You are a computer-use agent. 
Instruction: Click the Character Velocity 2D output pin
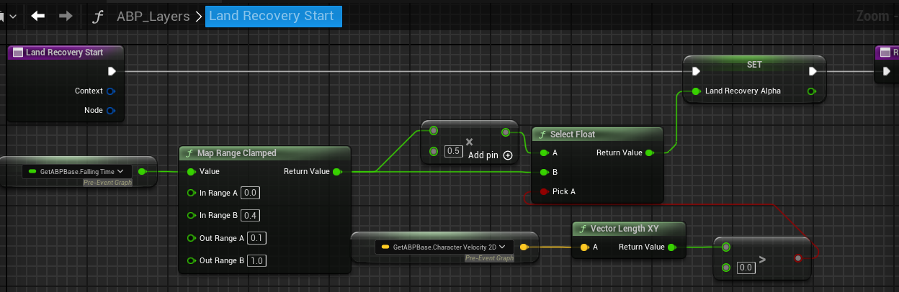point(524,247)
